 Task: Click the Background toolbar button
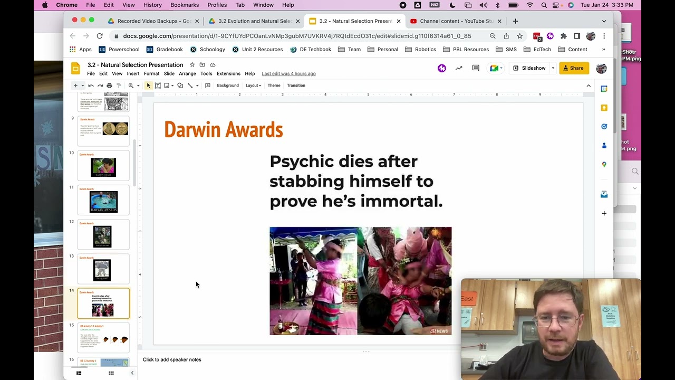click(x=228, y=85)
